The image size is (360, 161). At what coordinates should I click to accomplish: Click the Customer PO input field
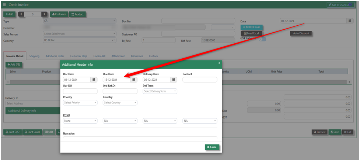198,34
